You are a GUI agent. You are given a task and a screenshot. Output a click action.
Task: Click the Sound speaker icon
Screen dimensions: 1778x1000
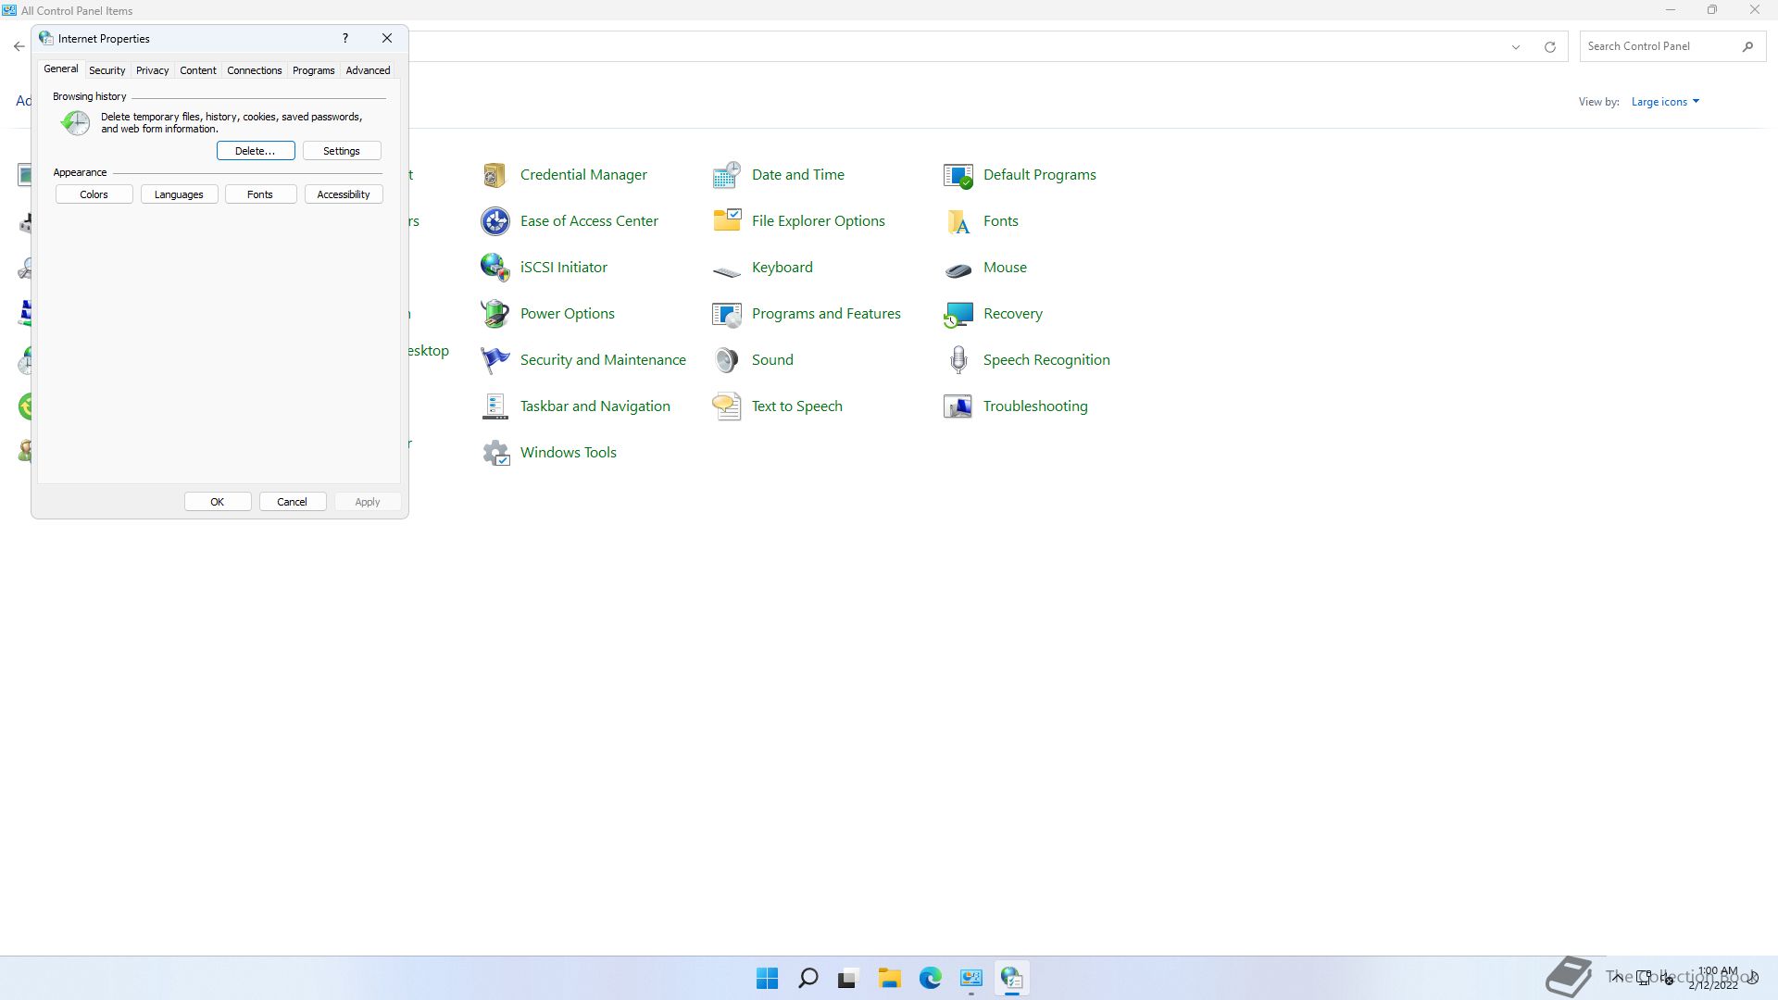726,360
